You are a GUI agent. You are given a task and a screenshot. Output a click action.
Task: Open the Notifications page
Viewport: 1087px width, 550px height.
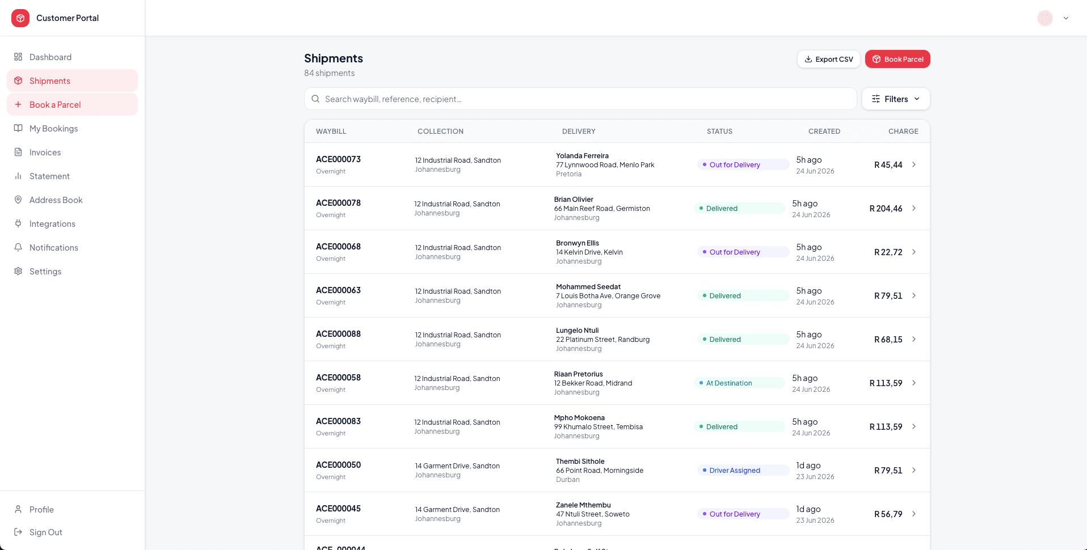click(72, 247)
